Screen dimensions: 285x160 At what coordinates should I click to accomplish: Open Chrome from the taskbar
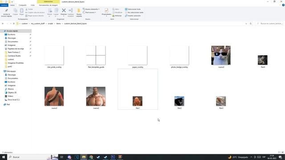point(91,157)
